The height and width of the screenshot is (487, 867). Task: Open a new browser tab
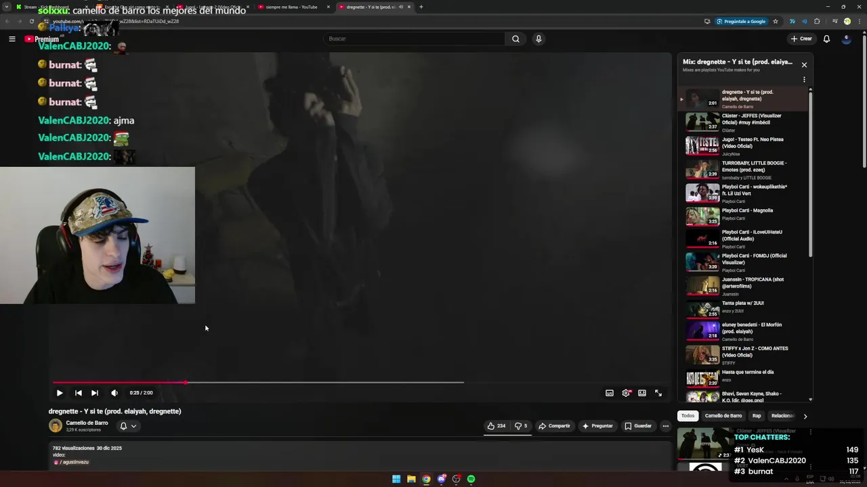pyautogui.click(x=421, y=7)
